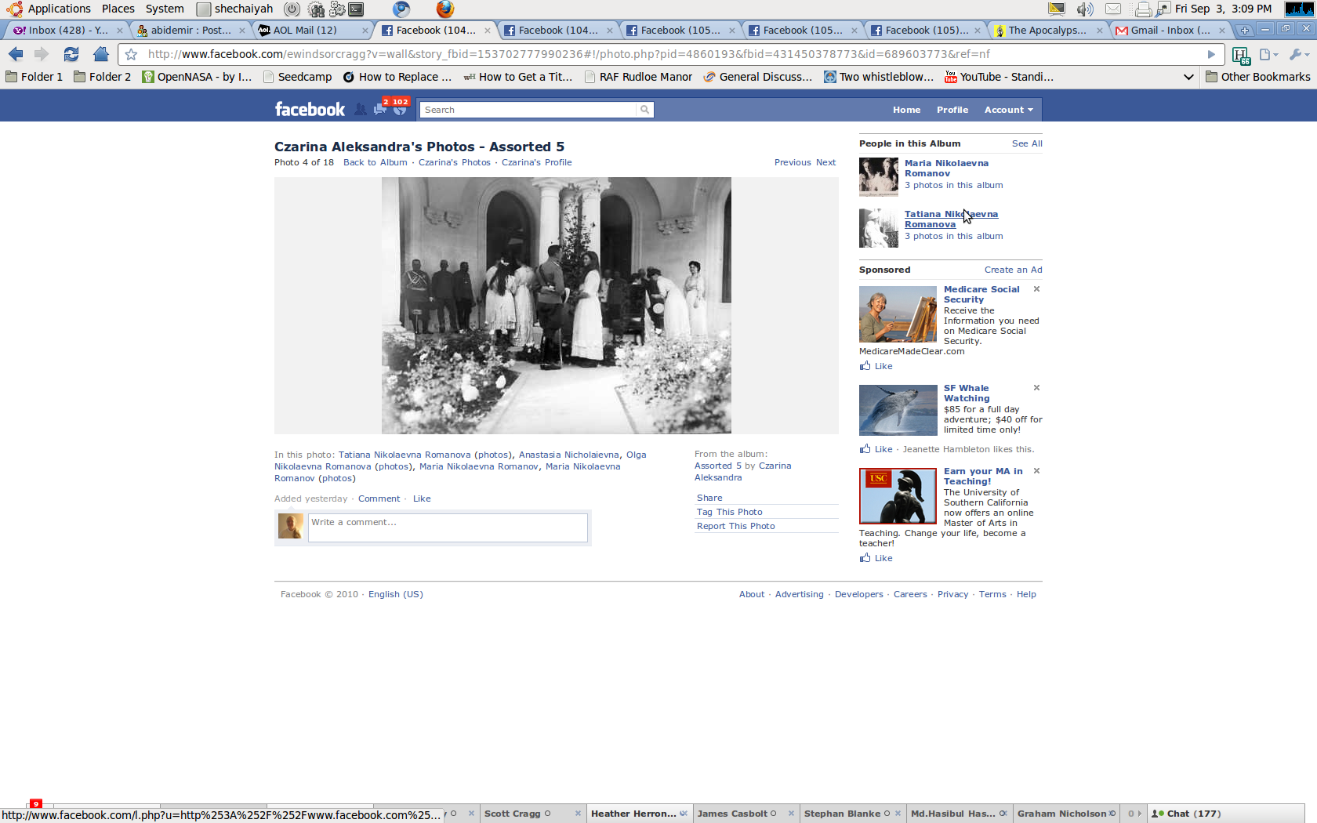The height and width of the screenshot is (823, 1317).
Task: Click the bookmark star in the address bar
Action: (x=132, y=54)
